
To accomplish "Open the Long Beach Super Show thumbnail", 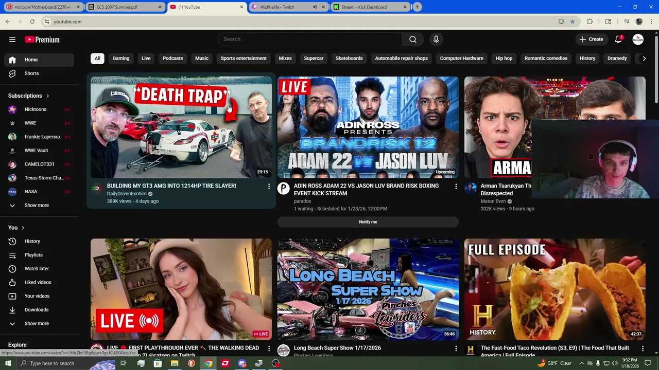I will [368, 289].
